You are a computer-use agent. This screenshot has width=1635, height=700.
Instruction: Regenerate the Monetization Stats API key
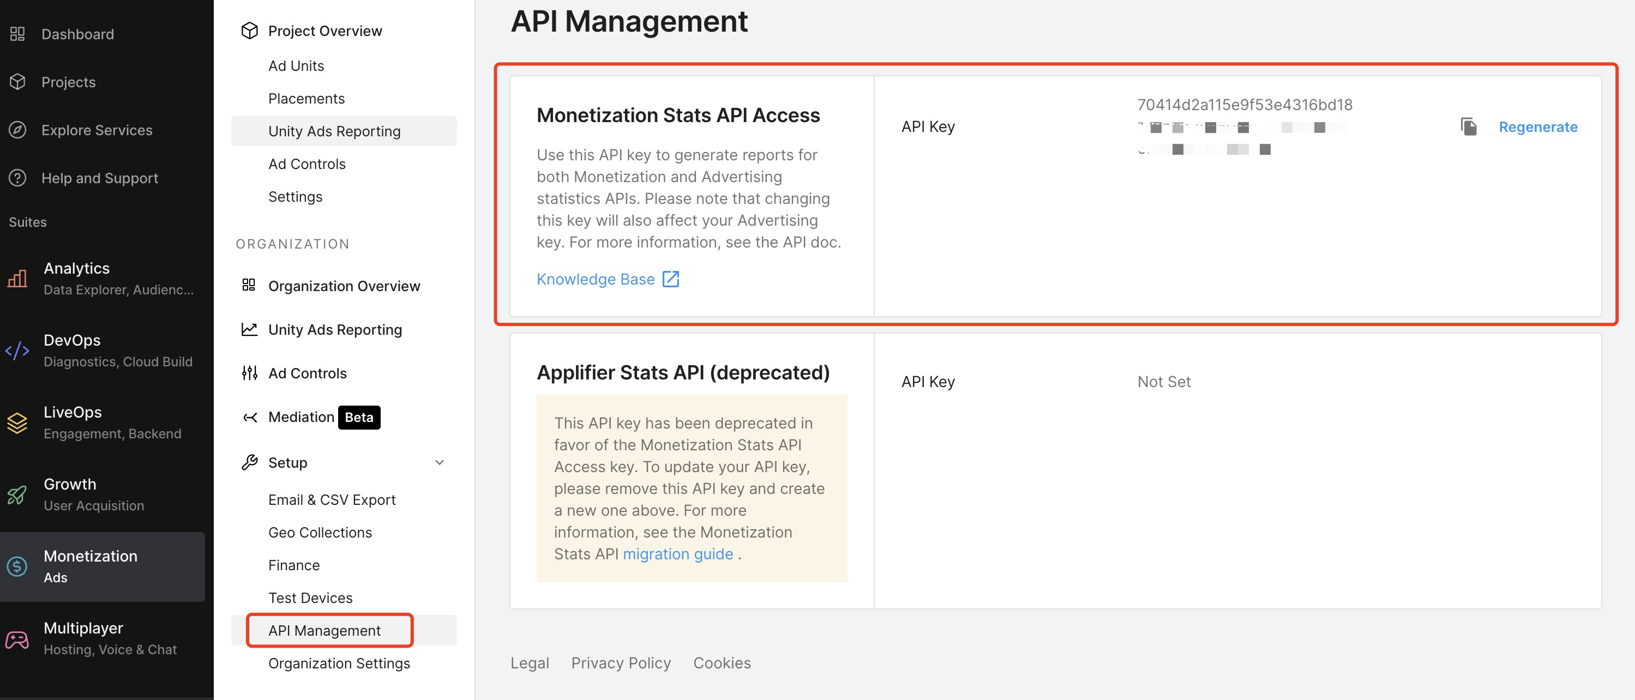tap(1538, 126)
